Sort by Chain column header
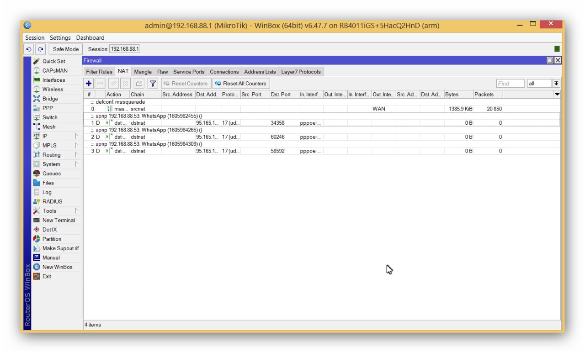Image resolution: width=585 pixels, height=353 pixels. tap(145, 95)
